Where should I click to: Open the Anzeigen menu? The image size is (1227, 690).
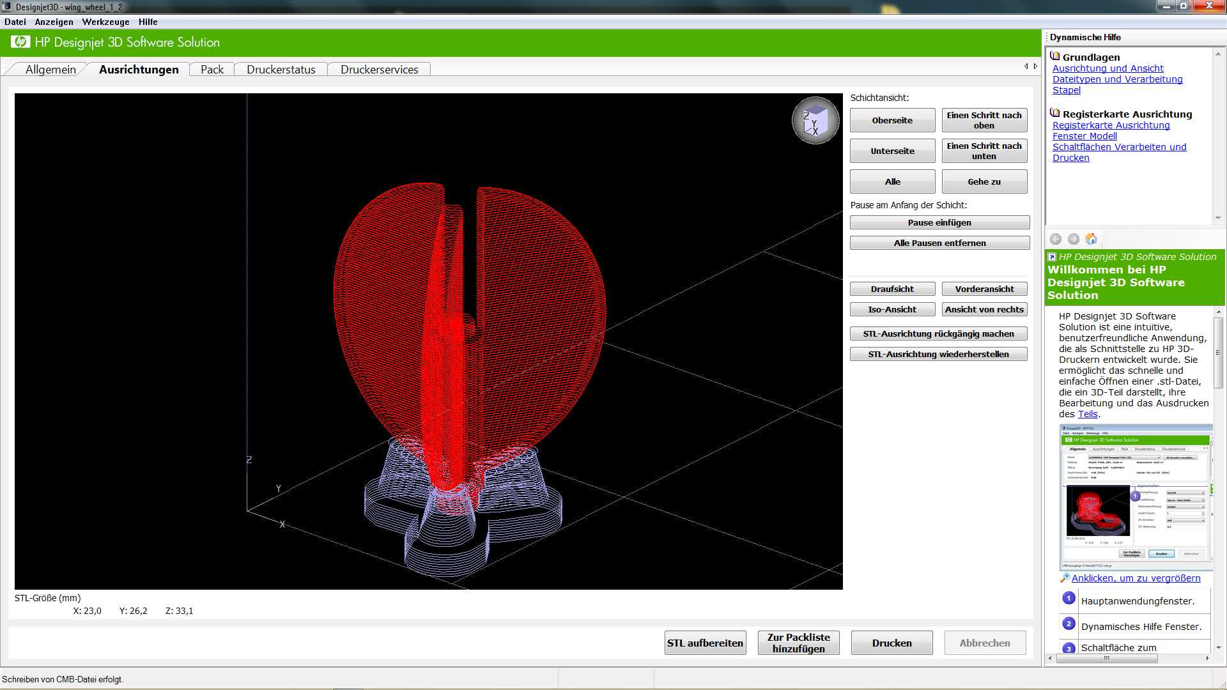pyautogui.click(x=54, y=22)
